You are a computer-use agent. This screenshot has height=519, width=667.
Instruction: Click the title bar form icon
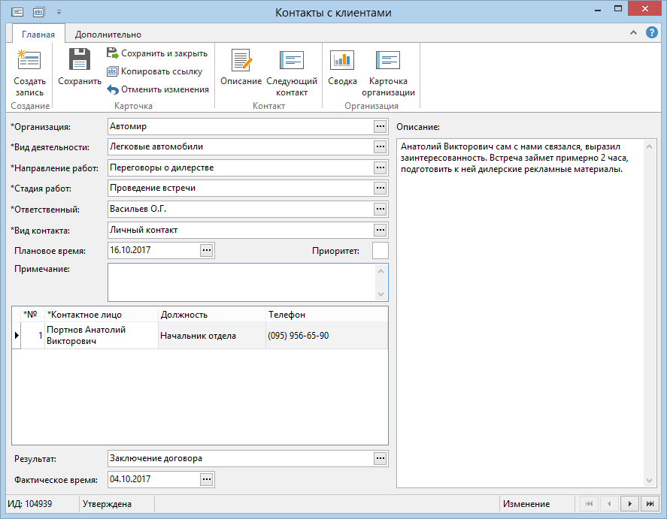pos(17,12)
